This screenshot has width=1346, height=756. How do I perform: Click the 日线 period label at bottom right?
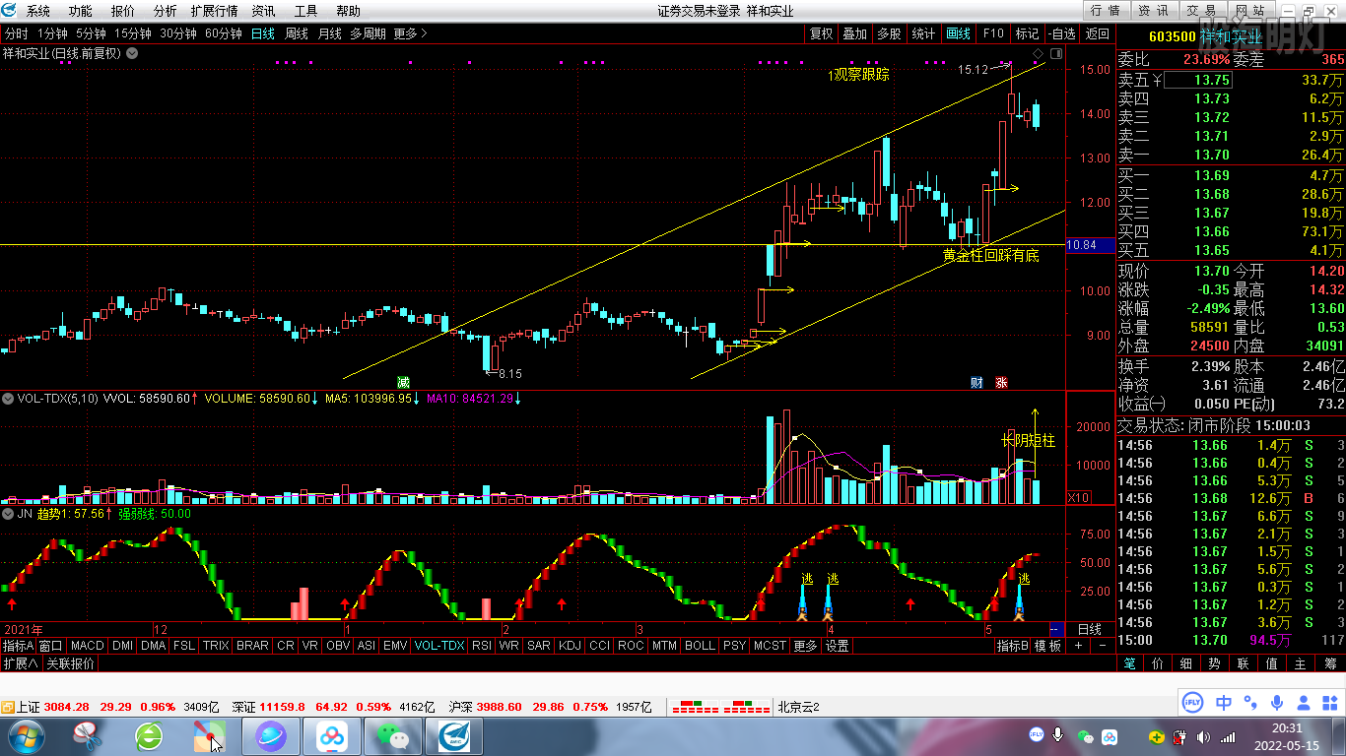click(x=1089, y=629)
